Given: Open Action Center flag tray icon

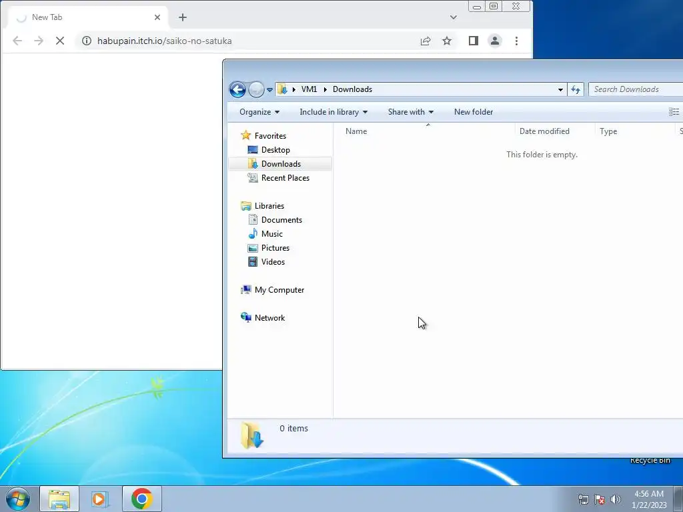Looking at the screenshot, I should 600,499.
